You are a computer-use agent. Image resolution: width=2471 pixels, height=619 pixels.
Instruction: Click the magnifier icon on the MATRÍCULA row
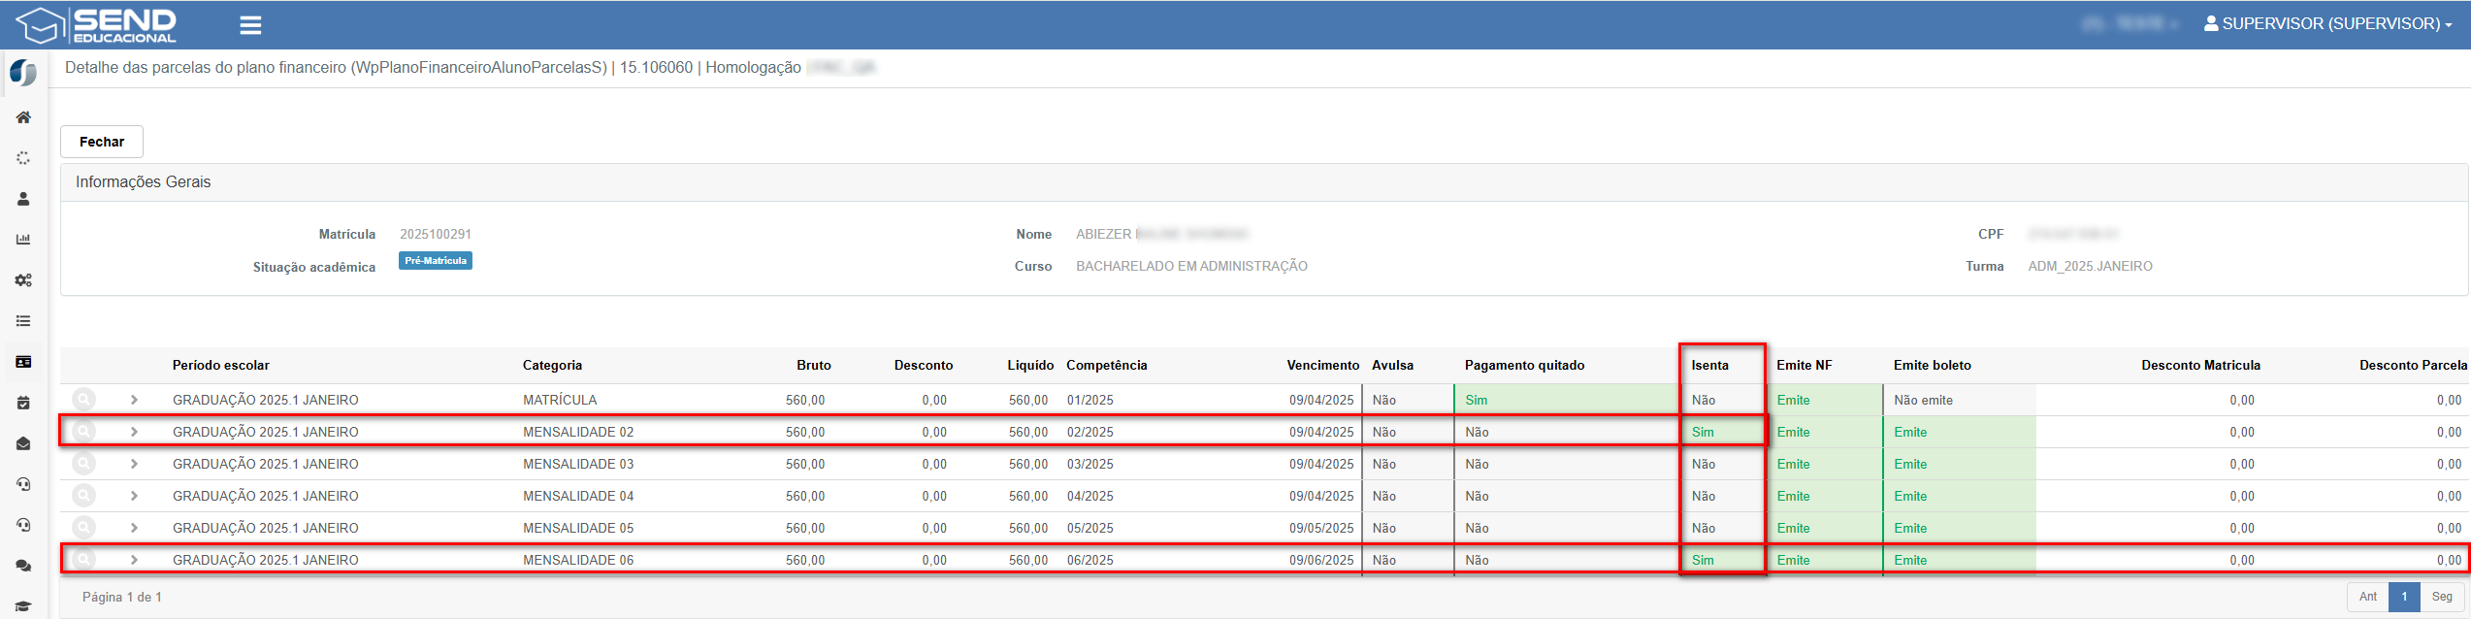pos(84,400)
